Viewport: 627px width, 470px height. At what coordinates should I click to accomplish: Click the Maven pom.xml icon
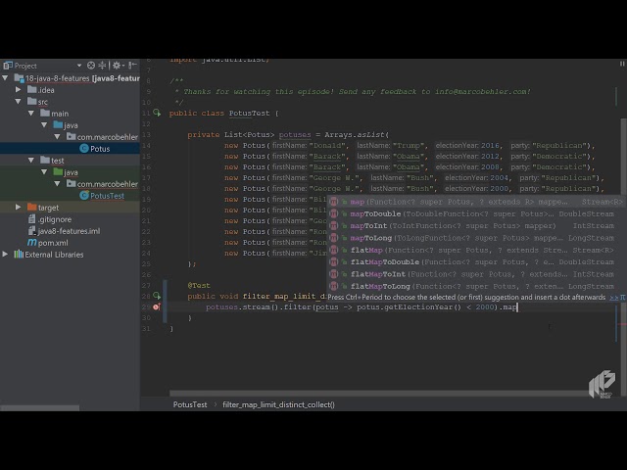(x=31, y=242)
